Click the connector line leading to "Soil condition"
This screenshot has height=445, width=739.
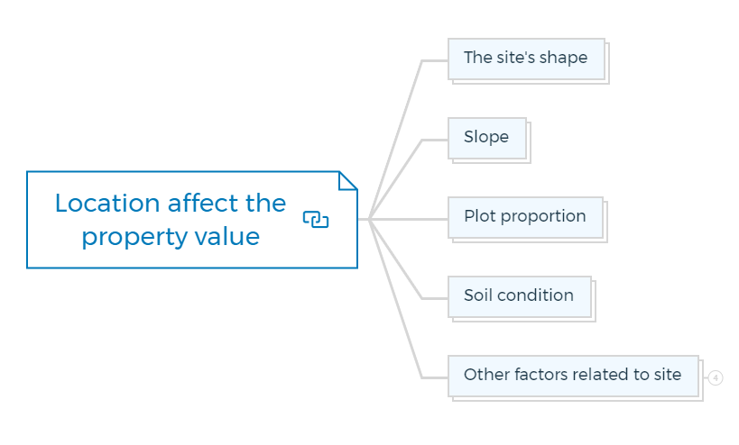tap(395, 259)
